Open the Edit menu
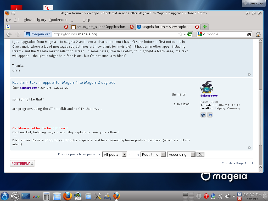The image size is (268, 201). (x=17, y=20)
